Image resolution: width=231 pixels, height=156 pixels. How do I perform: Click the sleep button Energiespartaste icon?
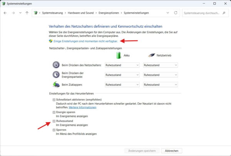tap(56, 75)
